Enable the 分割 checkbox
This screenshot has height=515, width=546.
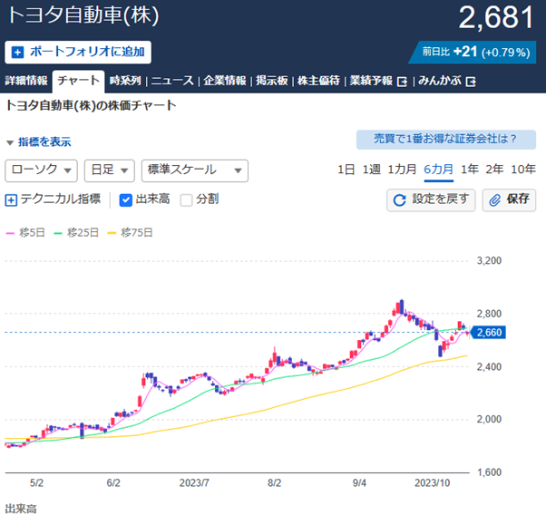(186, 199)
